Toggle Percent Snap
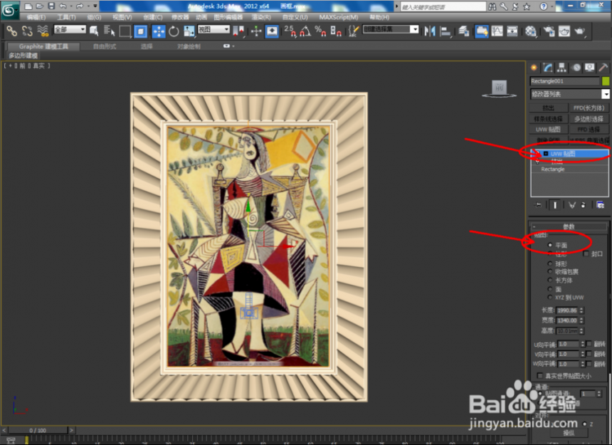Screen dimensions: 612x445 [x=320, y=31]
